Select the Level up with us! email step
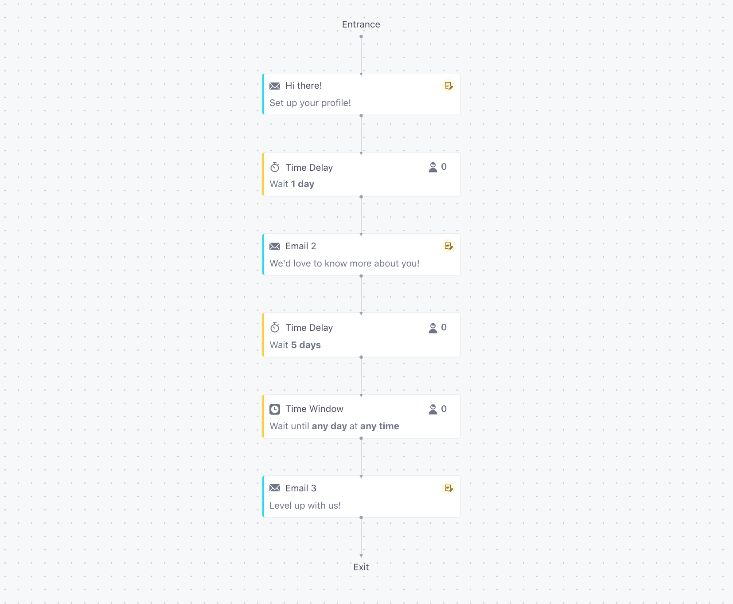Screen dimensions: 733x604 tap(362, 497)
